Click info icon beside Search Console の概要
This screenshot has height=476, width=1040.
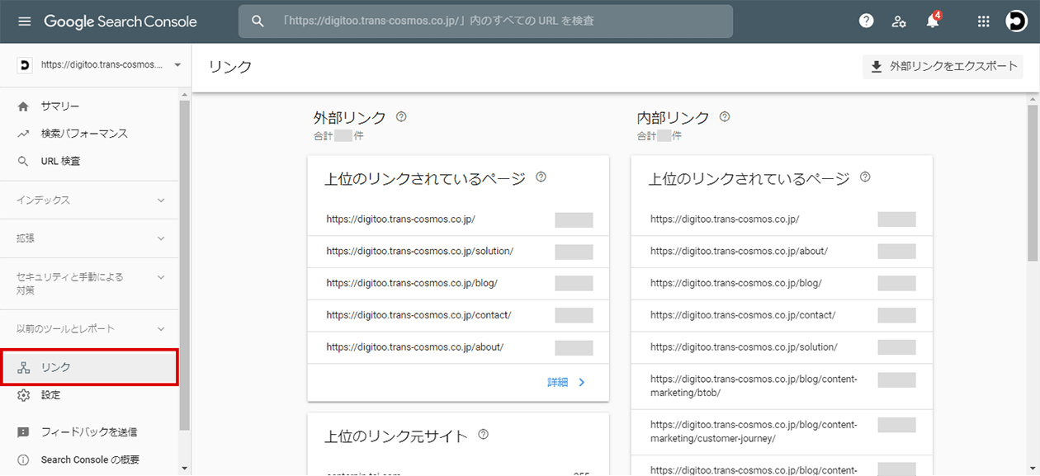point(23,460)
